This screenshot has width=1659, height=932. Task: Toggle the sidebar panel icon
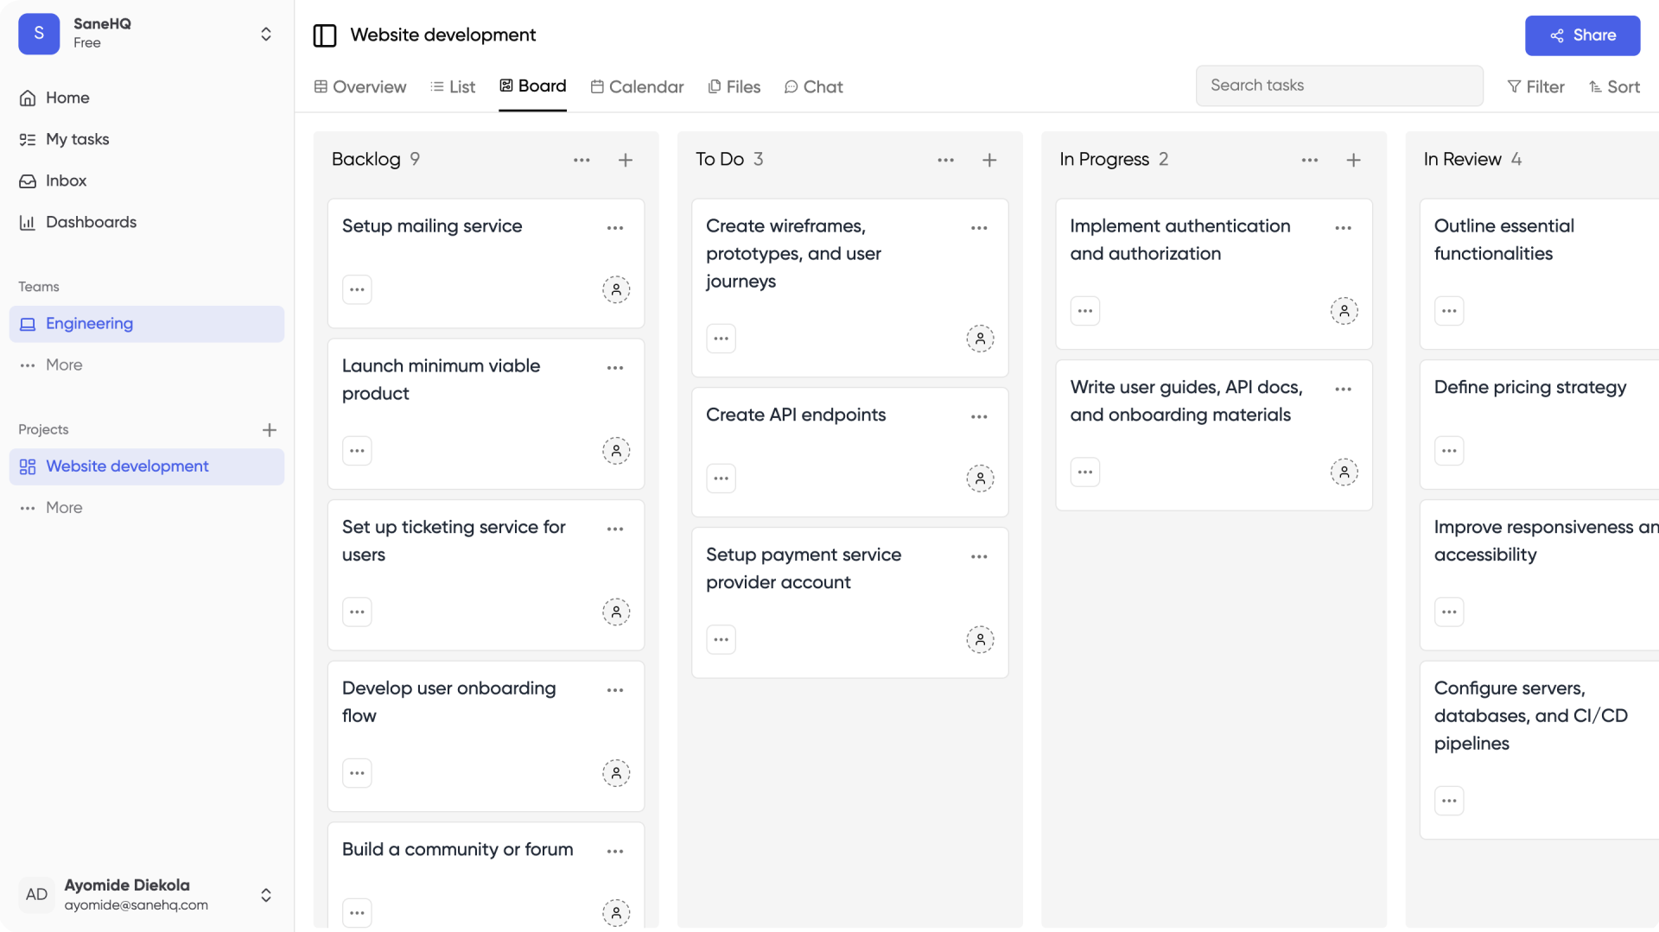click(325, 35)
